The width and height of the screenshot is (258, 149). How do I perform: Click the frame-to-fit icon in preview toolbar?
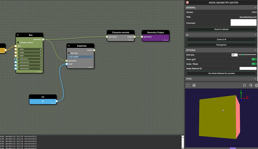point(188,85)
